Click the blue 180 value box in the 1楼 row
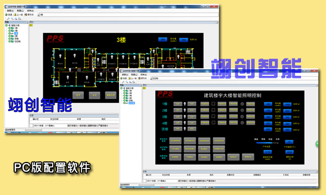The image size is (326, 195). 268,104
